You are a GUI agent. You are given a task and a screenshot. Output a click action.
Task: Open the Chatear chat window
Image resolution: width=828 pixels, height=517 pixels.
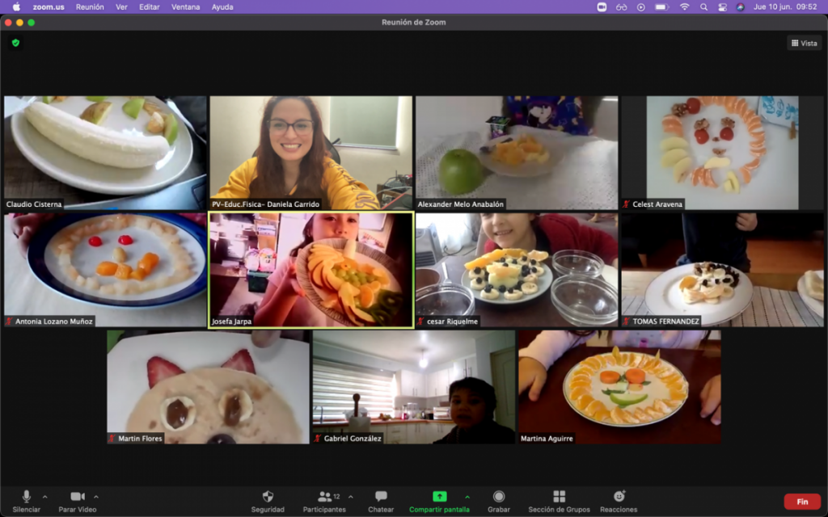tap(381, 497)
